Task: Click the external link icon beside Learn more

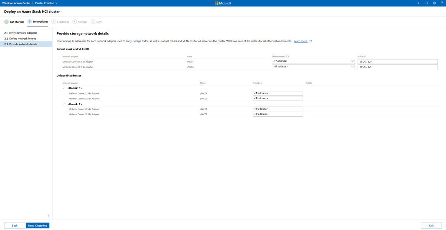Action: pos(310,41)
